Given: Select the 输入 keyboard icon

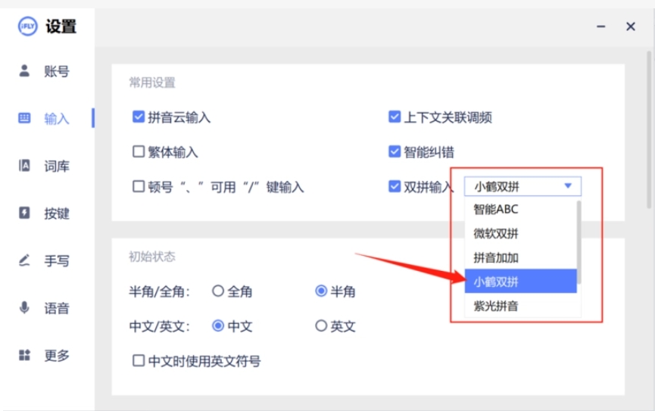Looking at the screenshot, I should click(x=24, y=118).
